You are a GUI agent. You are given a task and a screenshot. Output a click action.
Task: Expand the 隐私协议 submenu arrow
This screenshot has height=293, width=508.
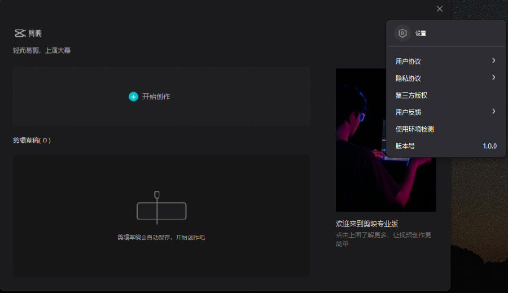(493, 77)
